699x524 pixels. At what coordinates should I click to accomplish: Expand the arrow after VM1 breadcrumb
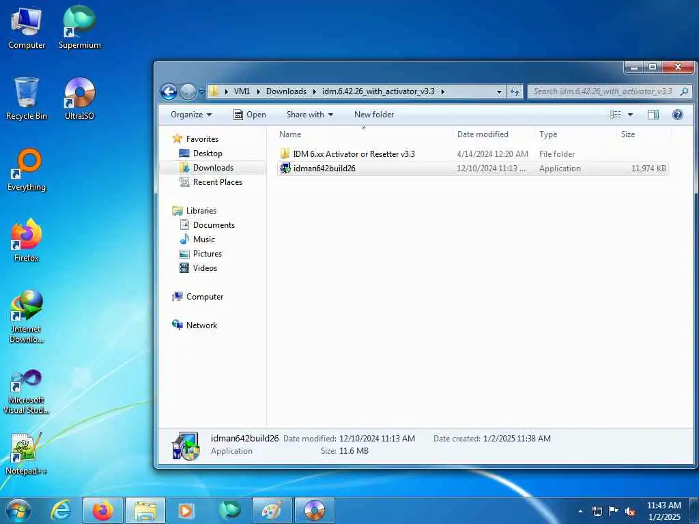(x=258, y=92)
